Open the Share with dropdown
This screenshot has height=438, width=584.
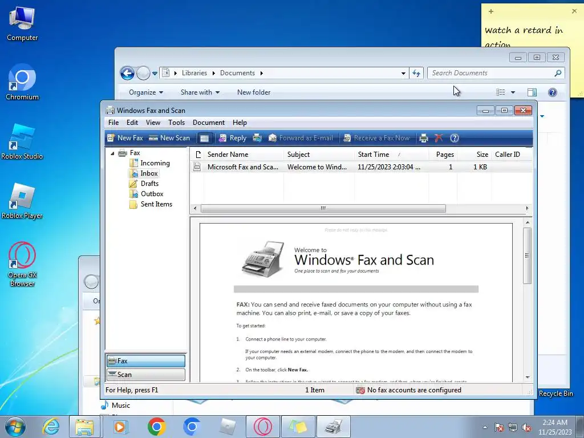200,92
